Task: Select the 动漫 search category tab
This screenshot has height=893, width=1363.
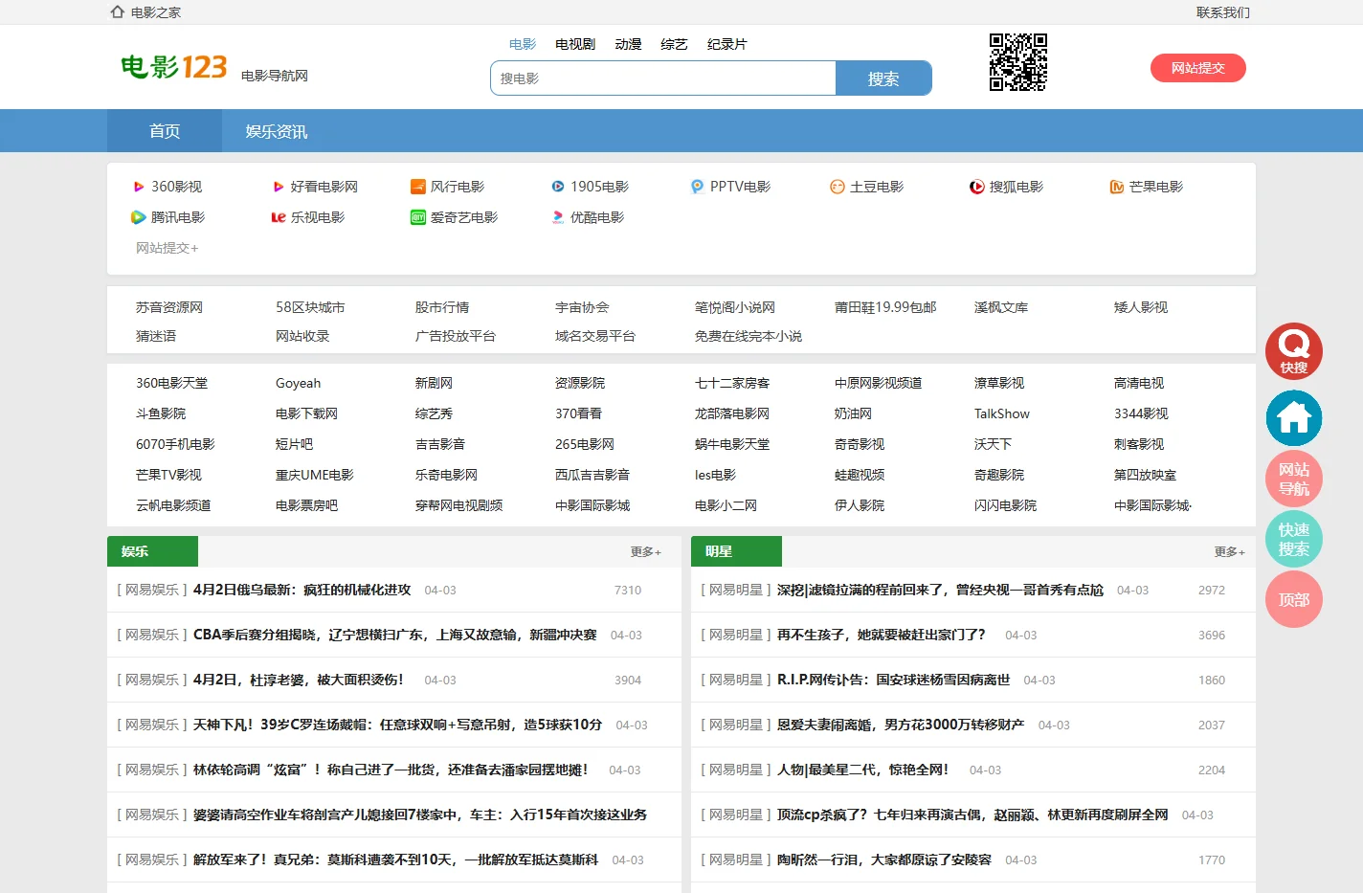Action: click(x=628, y=44)
